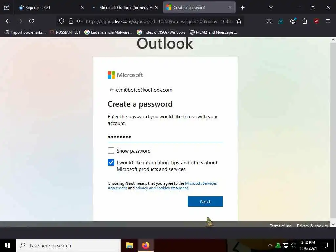Image resolution: width=336 pixels, height=252 pixels.
Task: Open clock and date in taskbar
Action: [308, 245]
